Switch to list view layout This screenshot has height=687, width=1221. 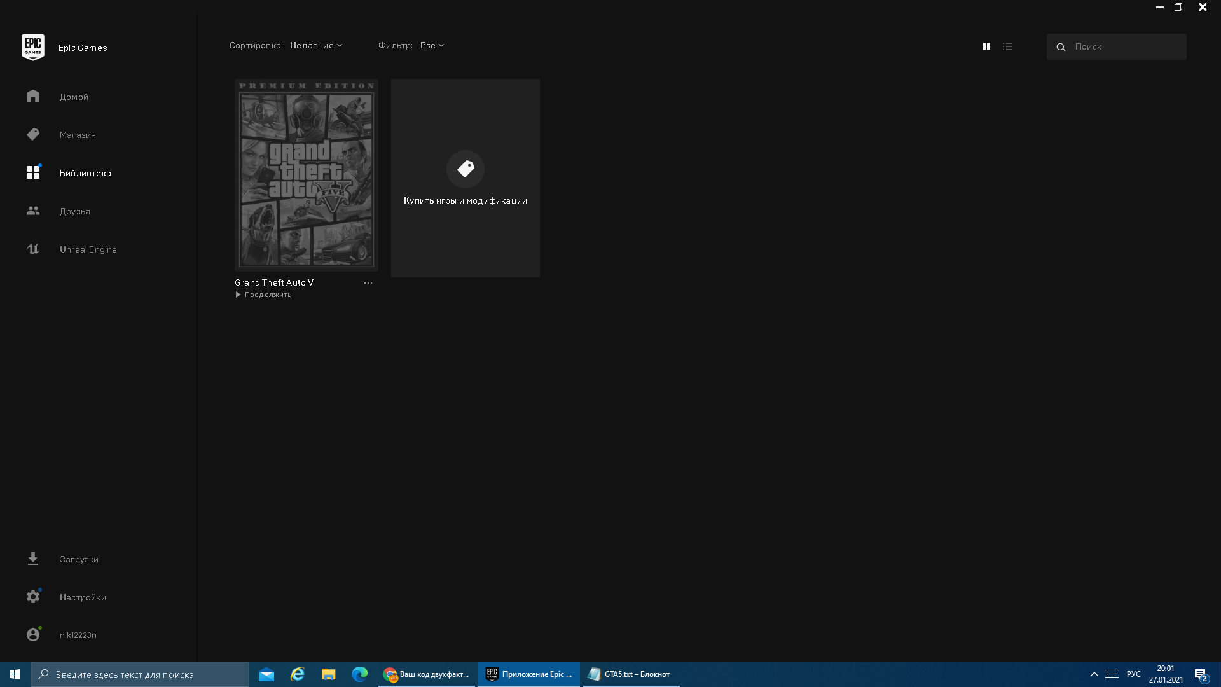click(x=1007, y=46)
